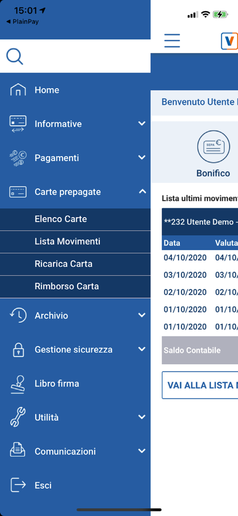
Task: Open Elenco Carte submenu item
Action: coord(75,219)
